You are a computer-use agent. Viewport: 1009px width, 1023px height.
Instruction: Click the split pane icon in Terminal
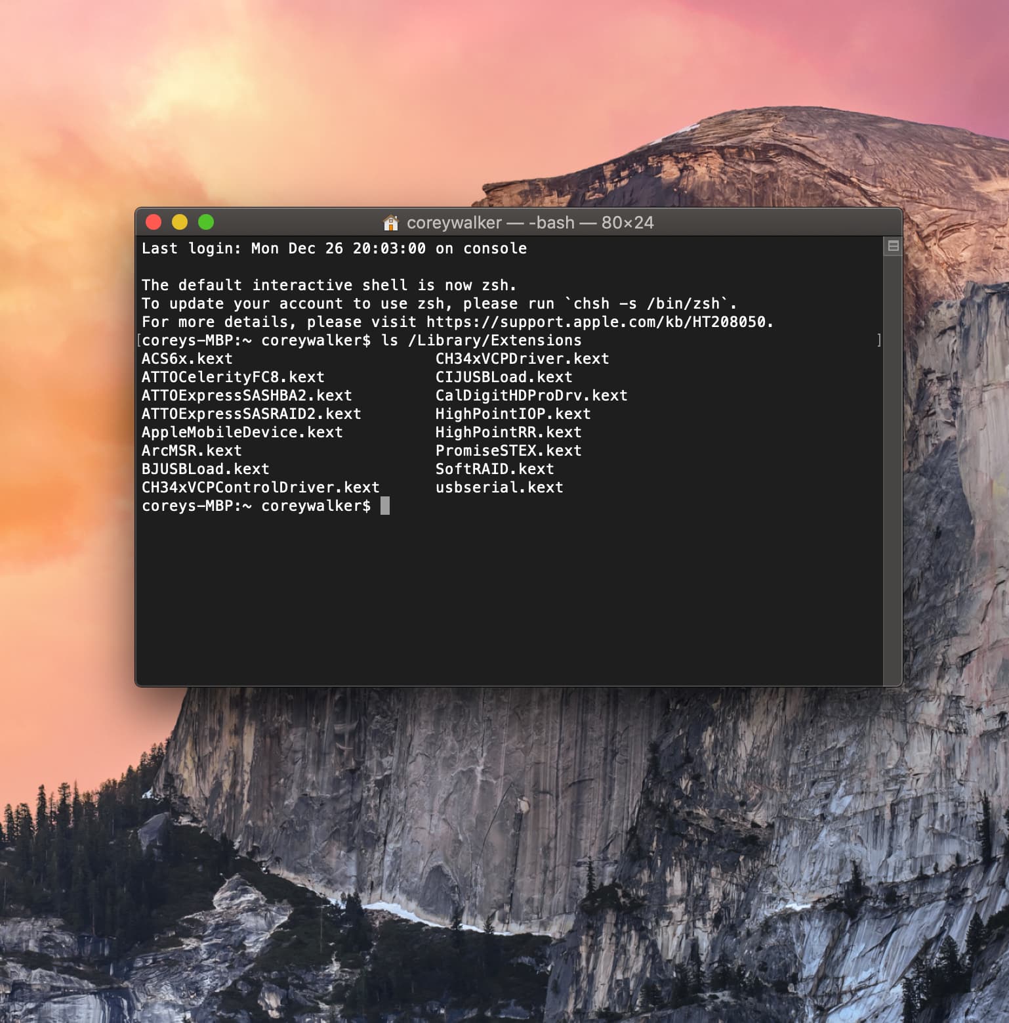coord(893,246)
